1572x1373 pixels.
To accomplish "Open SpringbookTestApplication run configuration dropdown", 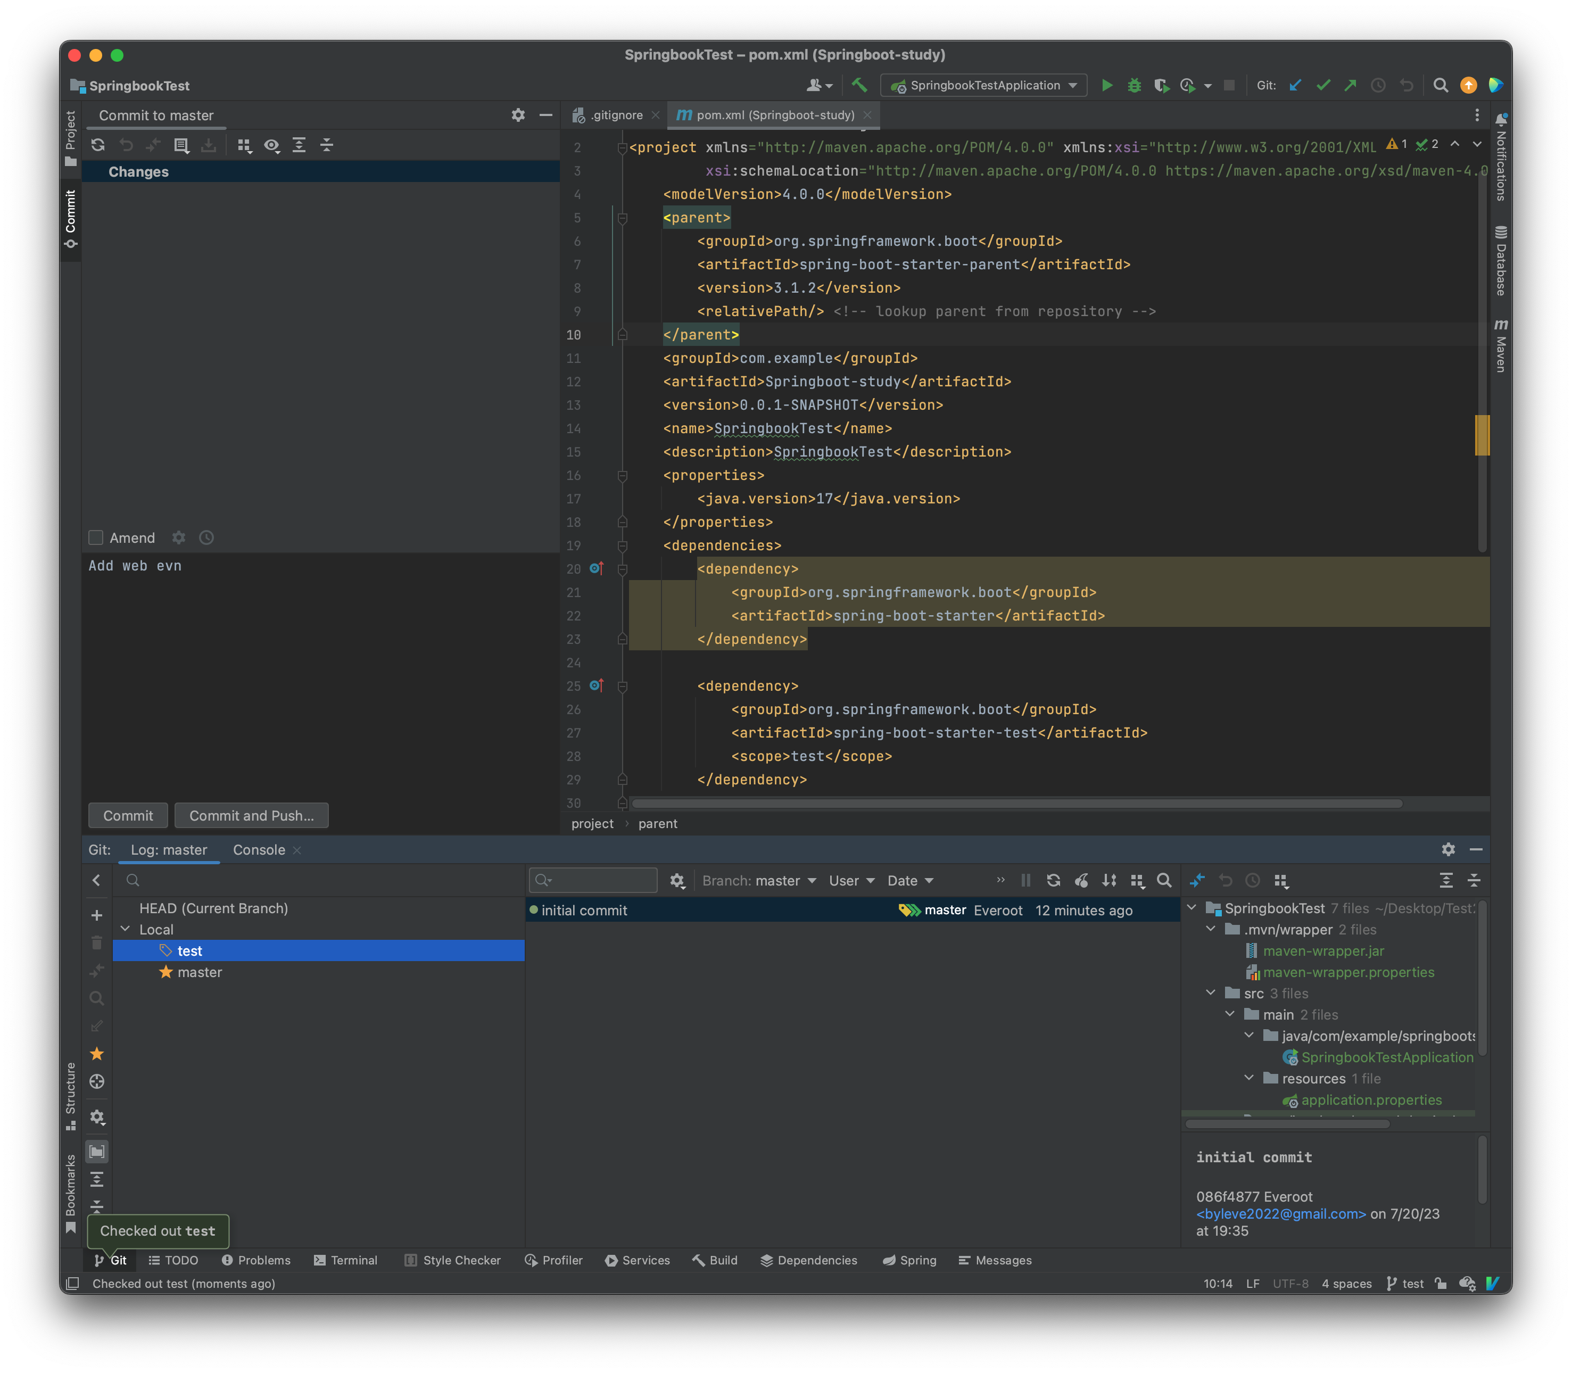I will coord(983,85).
